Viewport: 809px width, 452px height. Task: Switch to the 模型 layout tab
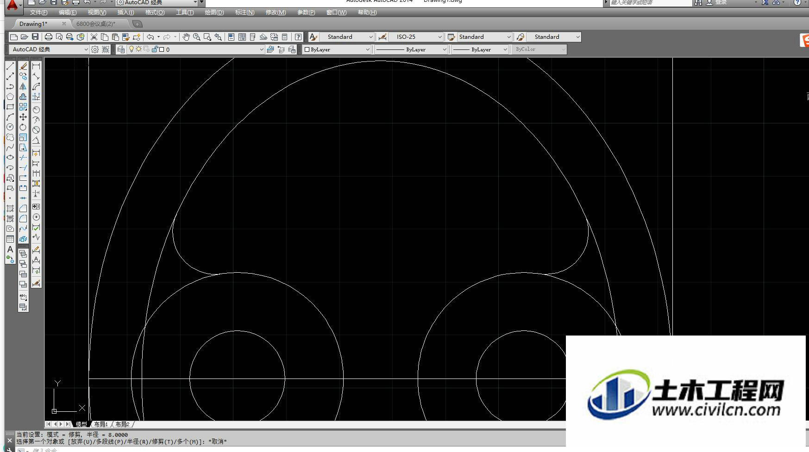[81, 424]
